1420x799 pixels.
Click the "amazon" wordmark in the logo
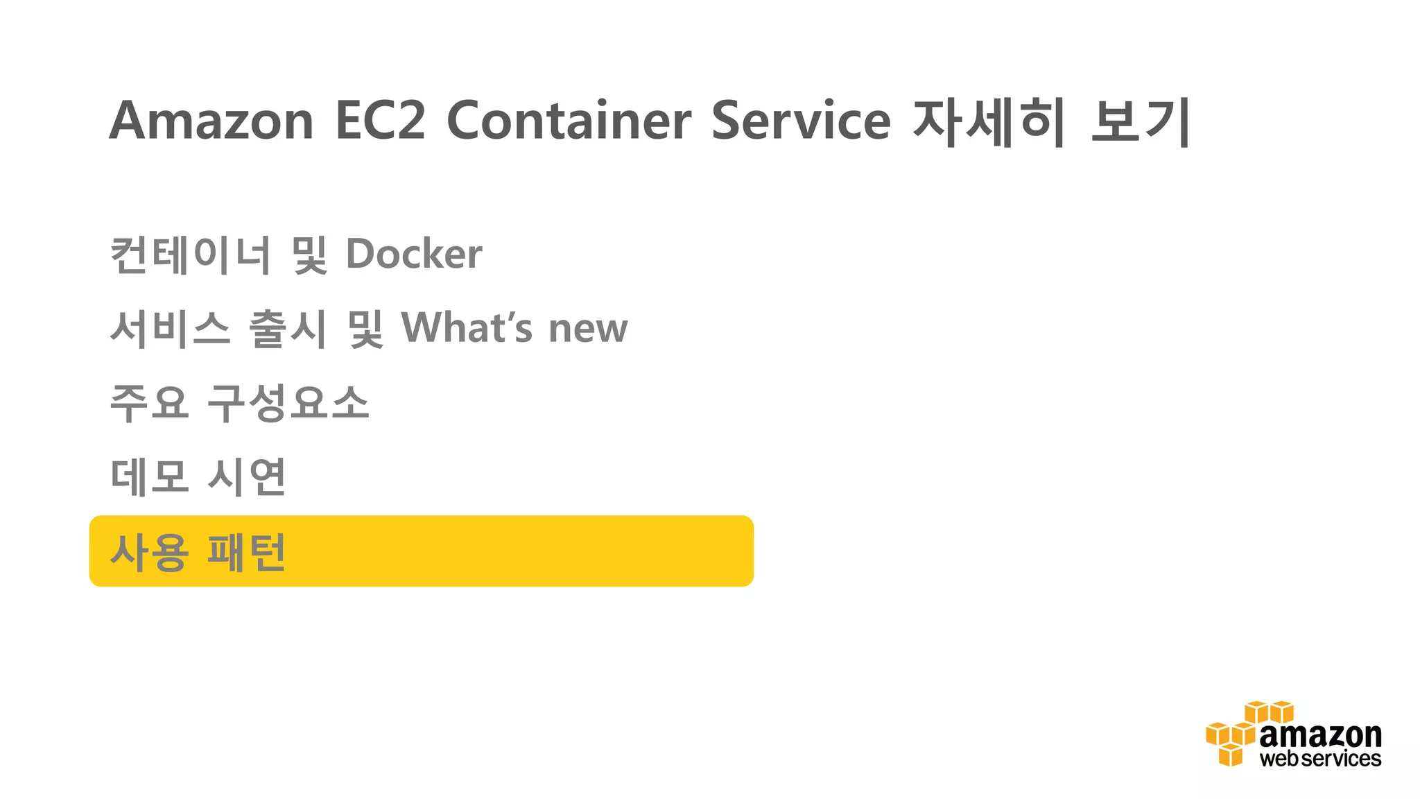pos(1320,735)
